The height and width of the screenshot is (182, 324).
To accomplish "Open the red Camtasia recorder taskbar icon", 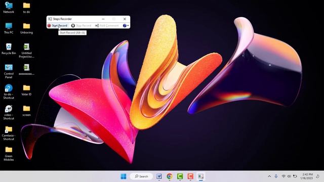I will point(190,176).
